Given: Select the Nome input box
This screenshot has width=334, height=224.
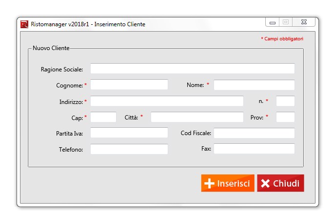Looking at the screenshot, I should [255, 85].
